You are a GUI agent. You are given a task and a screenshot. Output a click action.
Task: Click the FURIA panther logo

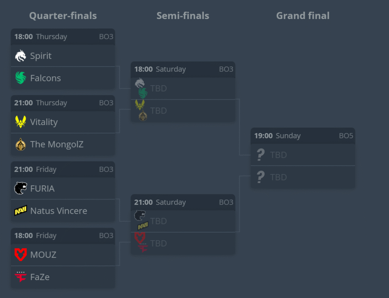coord(20,189)
